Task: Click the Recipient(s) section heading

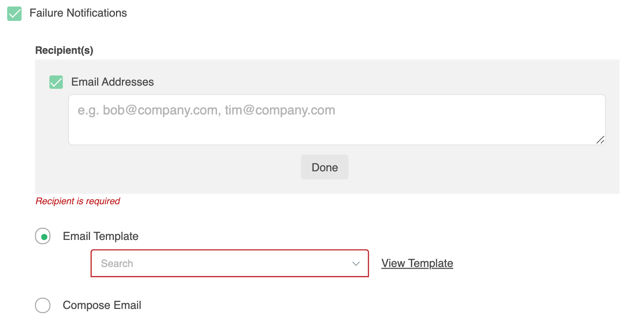Action: (x=64, y=50)
